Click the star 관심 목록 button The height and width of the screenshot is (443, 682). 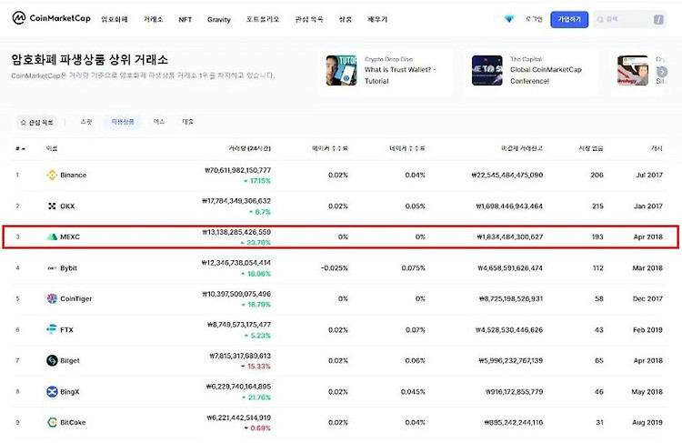click(37, 123)
